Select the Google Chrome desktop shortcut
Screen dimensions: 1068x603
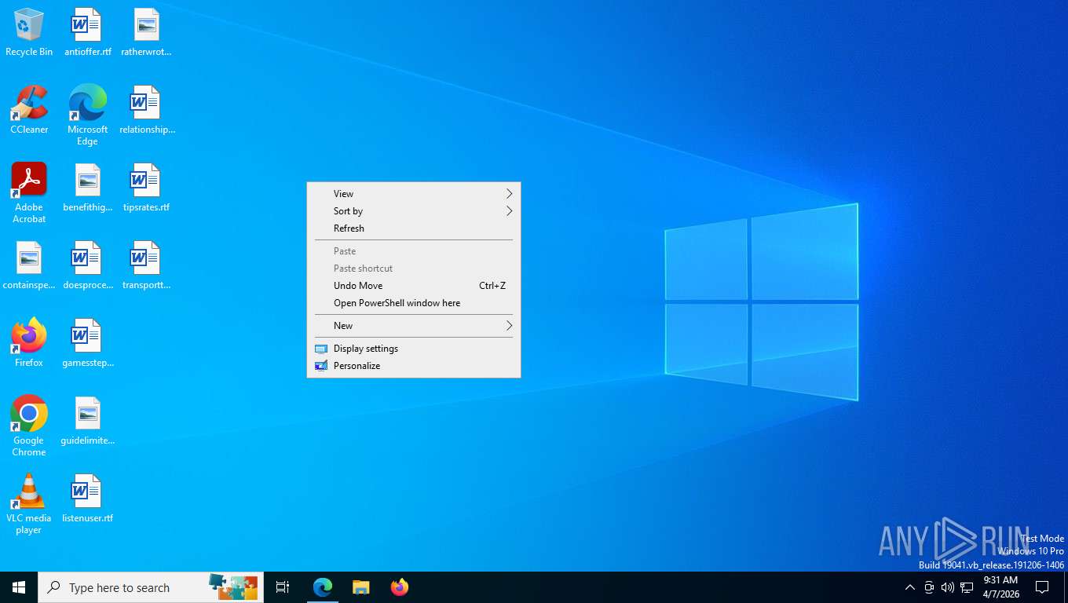[x=29, y=426]
